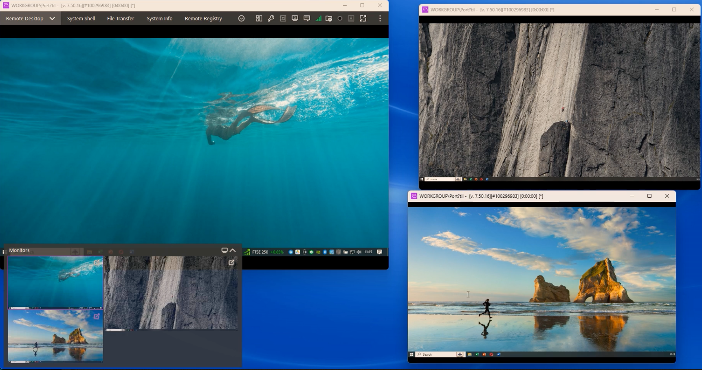Select the beach wallpaper monitor thumbnail

(x=55, y=336)
